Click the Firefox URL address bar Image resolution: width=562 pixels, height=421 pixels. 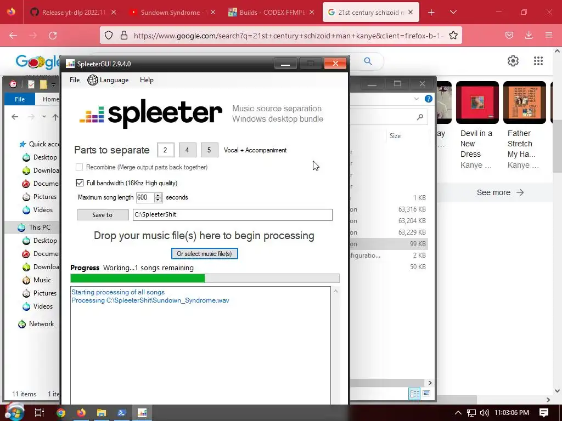tap(289, 36)
